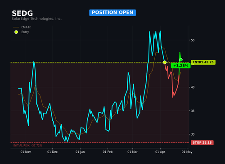Click the yellow entry point marker on chart
Viewport: 225px width, 164px height.
[165, 62]
